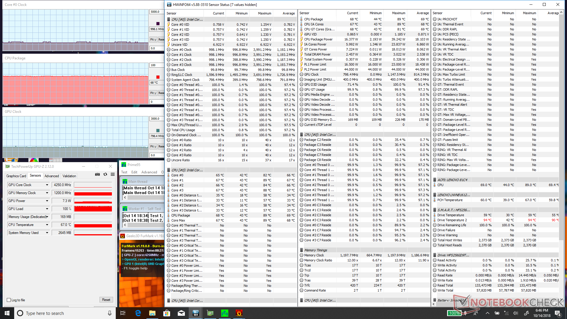Image resolution: width=567 pixels, height=319 pixels.
Task: Click Reset button in GPU-Z
Action: click(106, 300)
